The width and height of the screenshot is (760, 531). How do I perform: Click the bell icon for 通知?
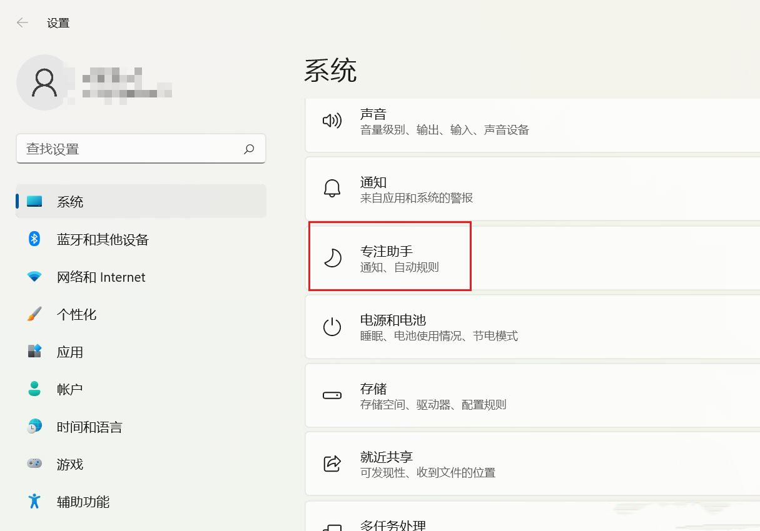(332, 189)
